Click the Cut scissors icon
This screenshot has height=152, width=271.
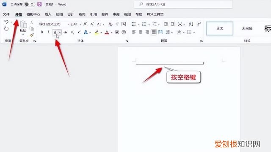[31, 22]
